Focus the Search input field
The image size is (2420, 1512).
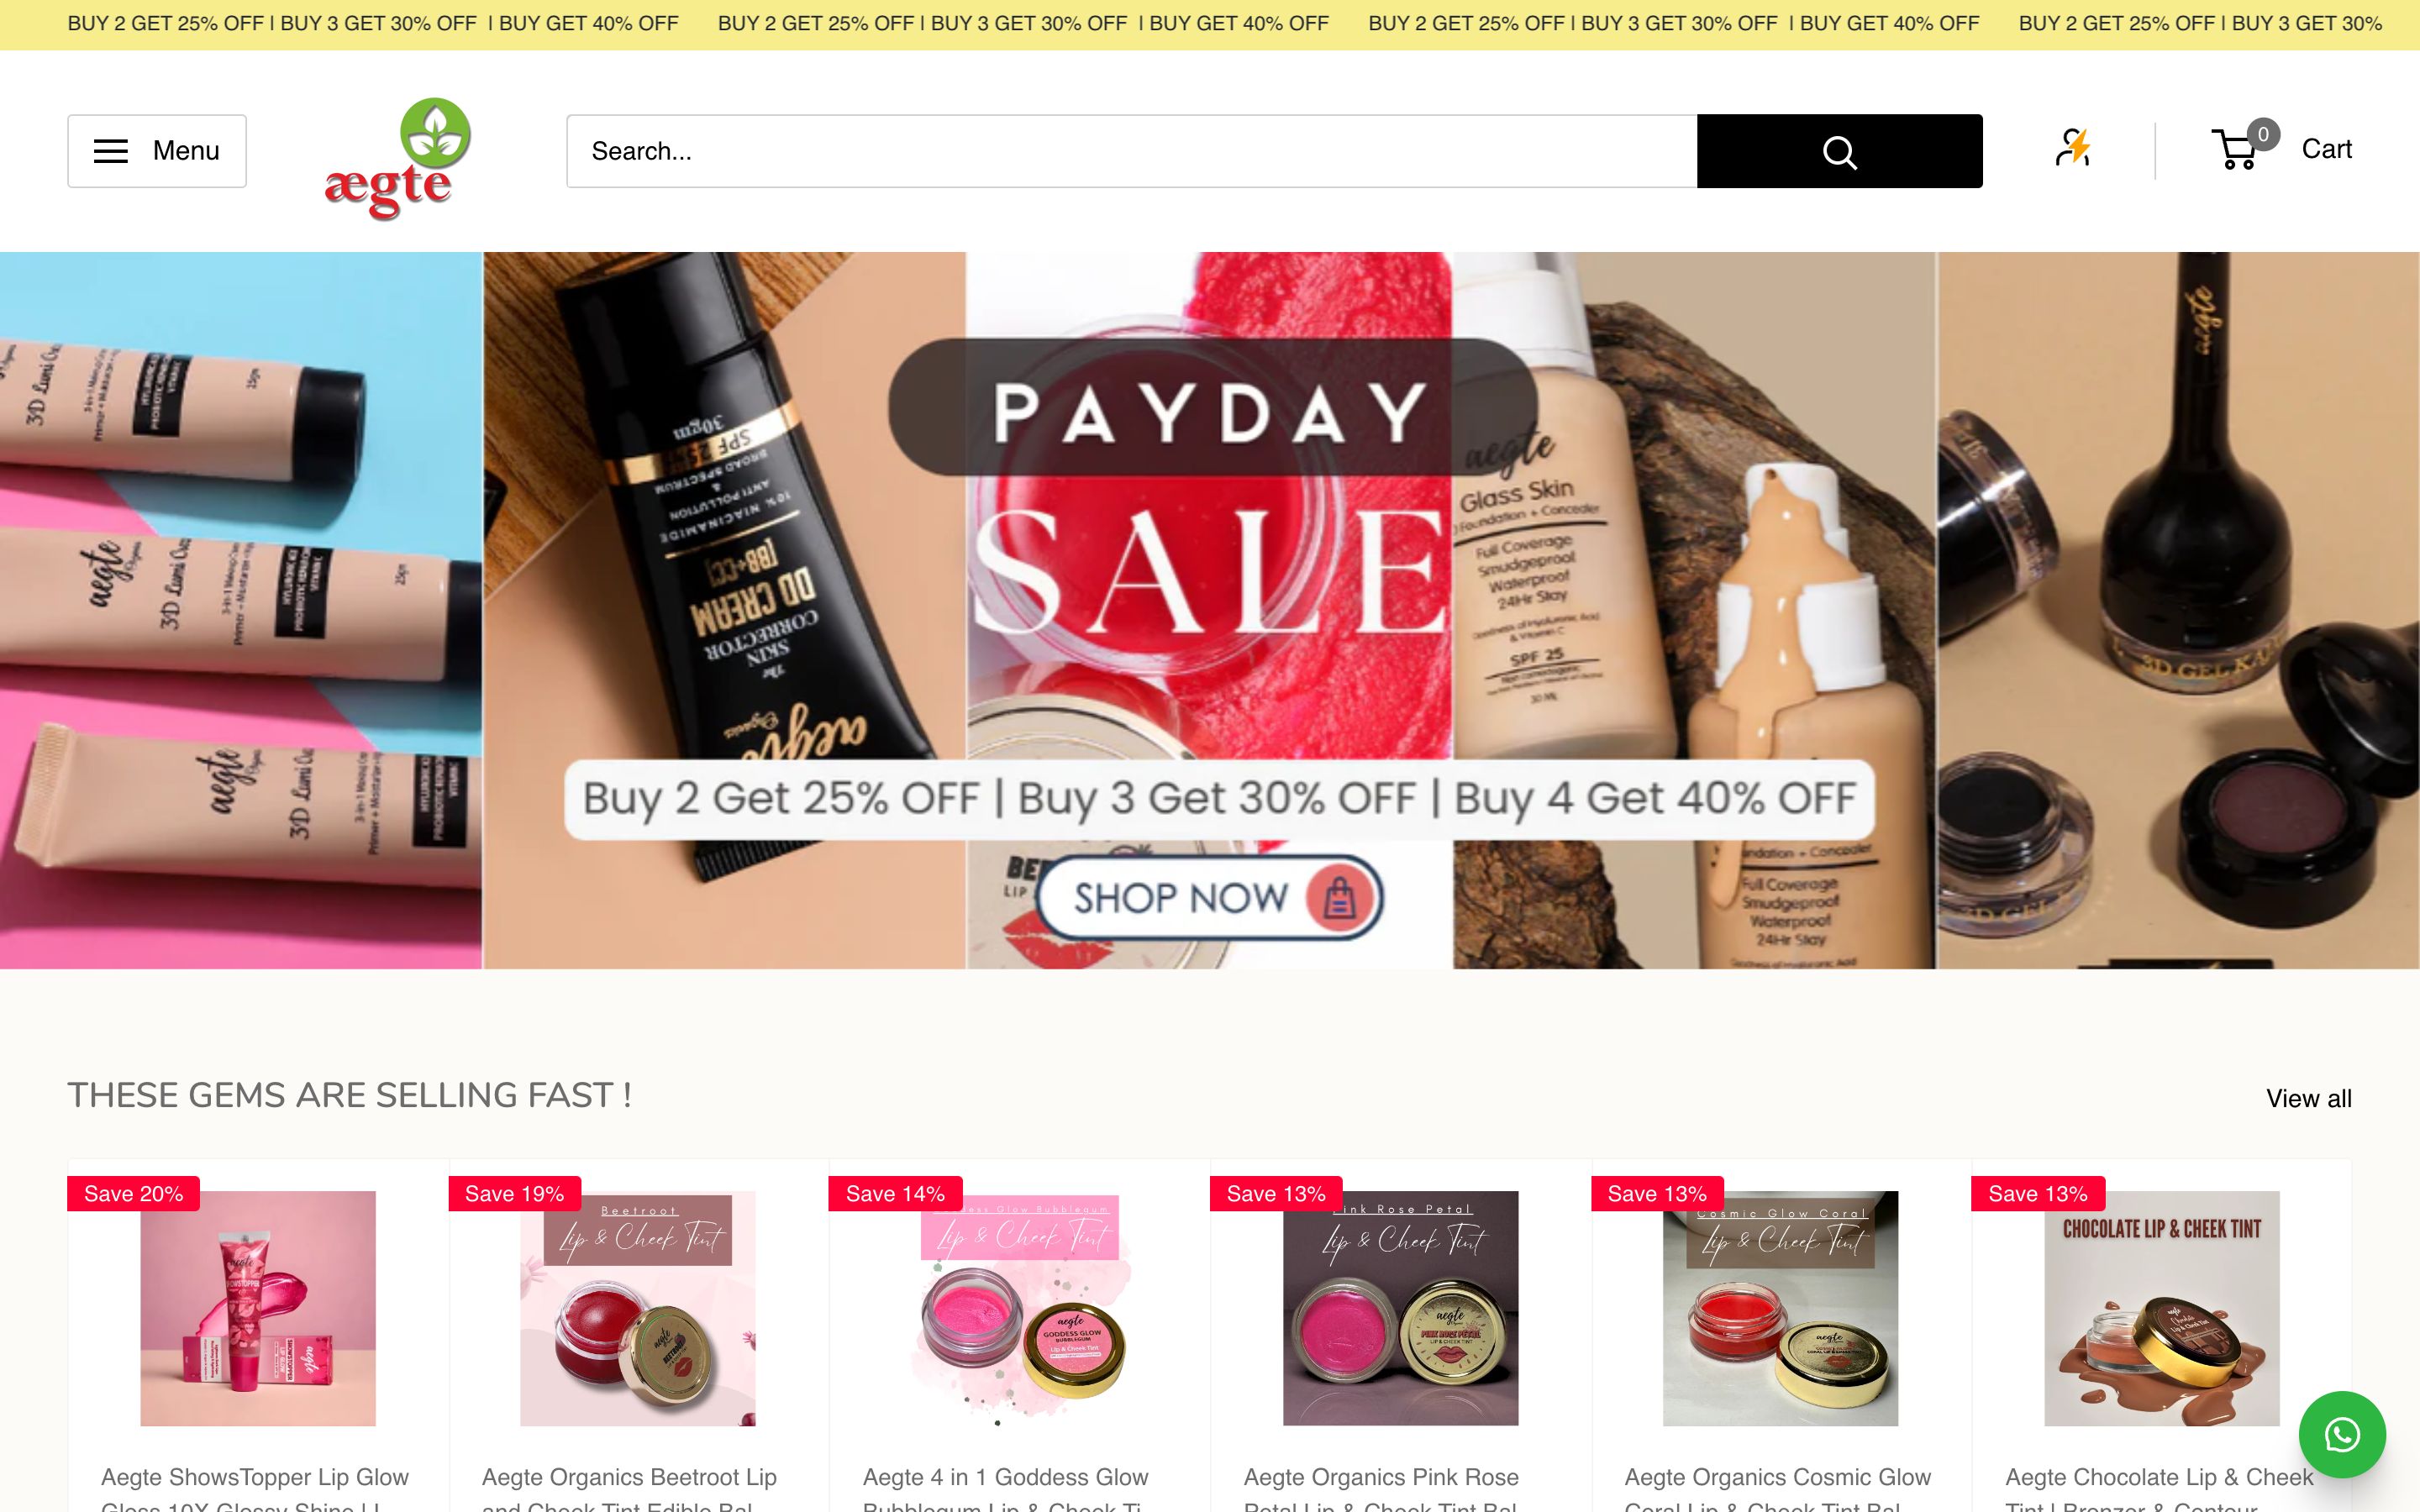[x=1132, y=151]
